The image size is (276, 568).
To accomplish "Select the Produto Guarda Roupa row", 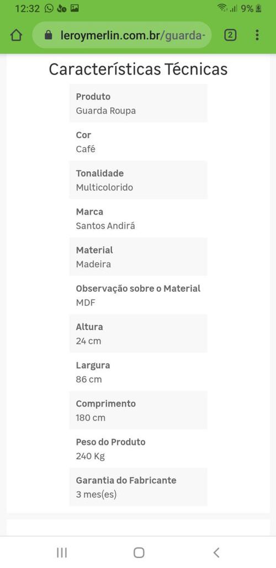I will pos(139,103).
